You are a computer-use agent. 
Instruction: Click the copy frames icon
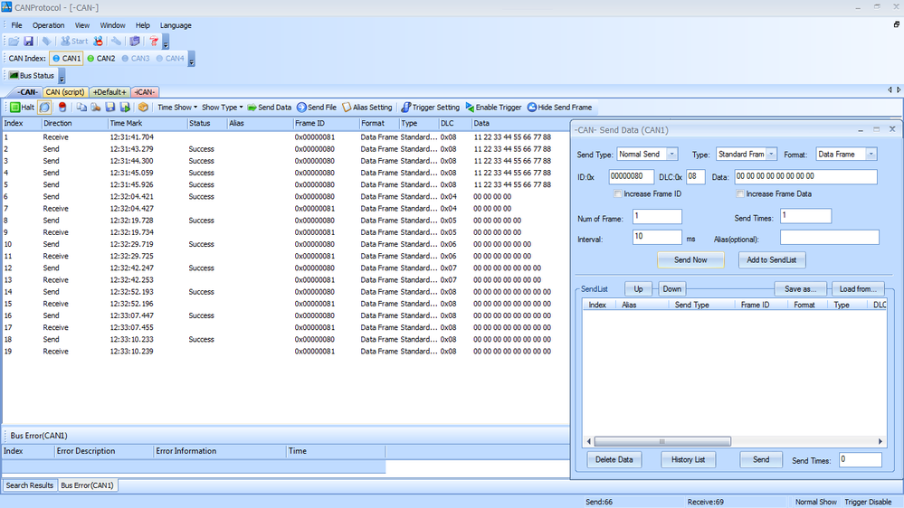[x=81, y=108]
